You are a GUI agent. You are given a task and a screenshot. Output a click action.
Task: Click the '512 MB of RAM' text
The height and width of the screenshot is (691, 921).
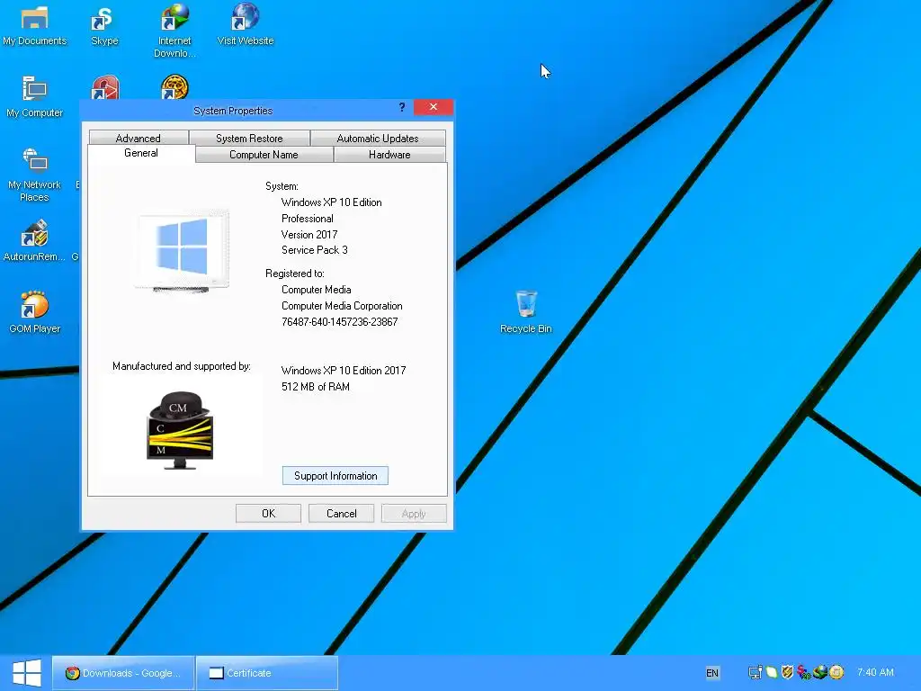pyautogui.click(x=316, y=387)
